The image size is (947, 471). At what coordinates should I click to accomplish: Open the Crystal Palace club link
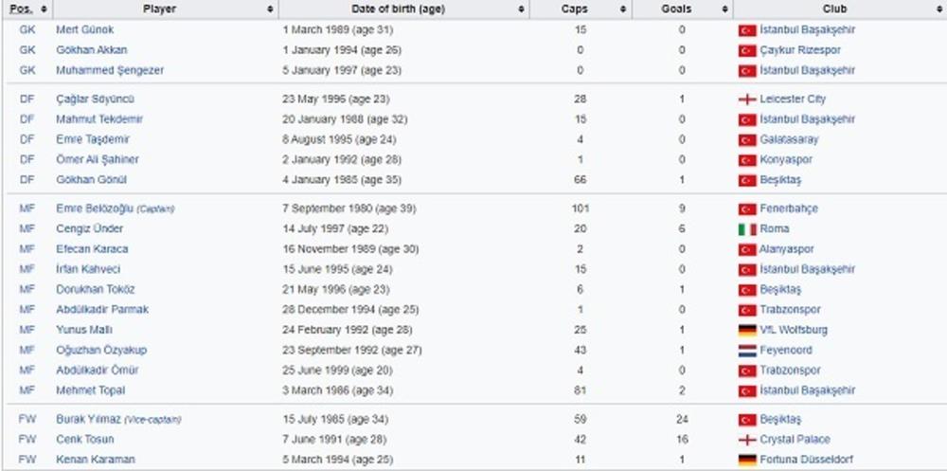click(795, 440)
